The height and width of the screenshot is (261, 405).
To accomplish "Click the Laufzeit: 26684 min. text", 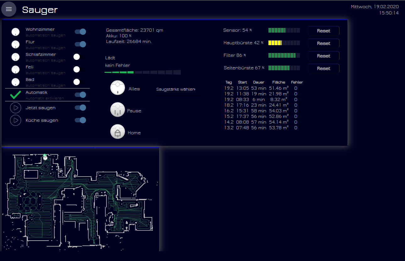I will (129, 41).
